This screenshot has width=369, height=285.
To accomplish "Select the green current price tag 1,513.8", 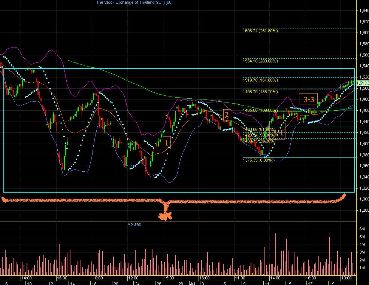I will tap(362, 83).
